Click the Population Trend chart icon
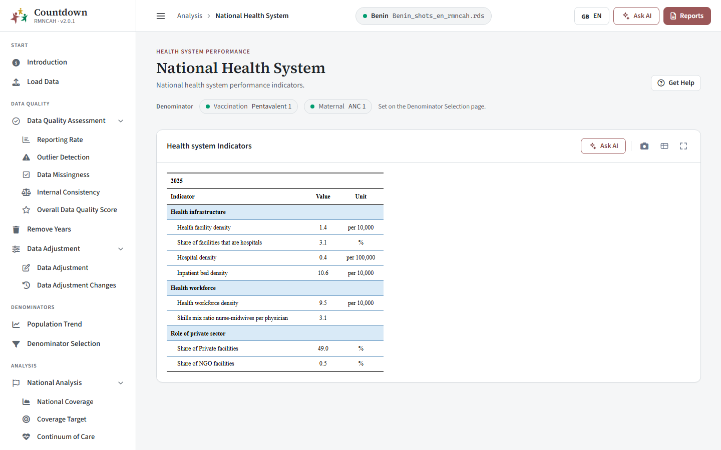This screenshot has height=450, width=721. click(16, 324)
